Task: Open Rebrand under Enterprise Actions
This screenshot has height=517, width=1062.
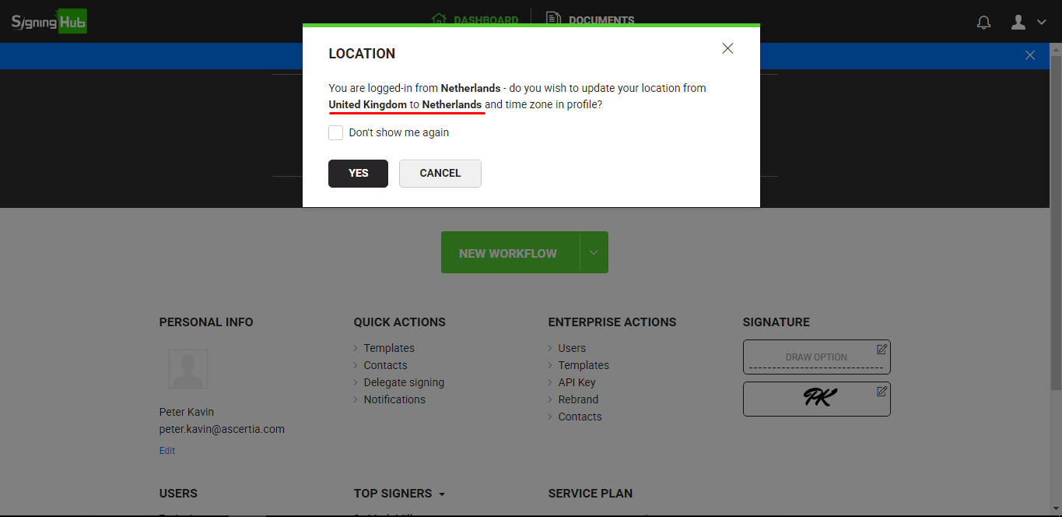Action: coord(578,399)
